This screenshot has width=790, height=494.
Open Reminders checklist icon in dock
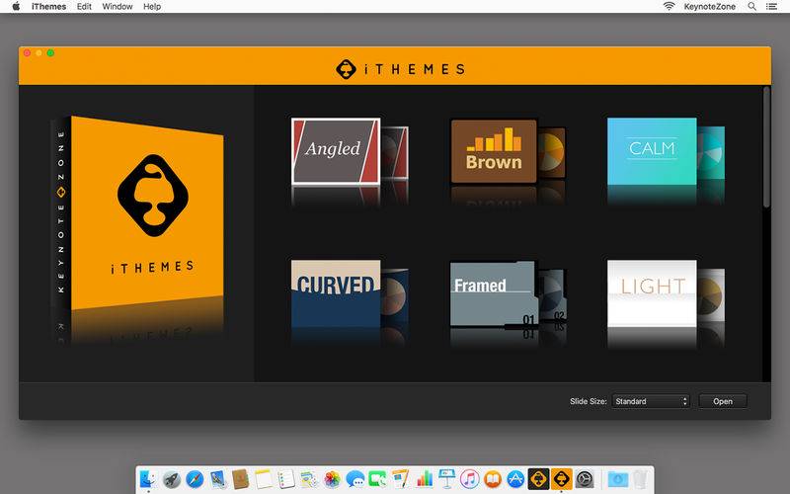click(286, 479)
